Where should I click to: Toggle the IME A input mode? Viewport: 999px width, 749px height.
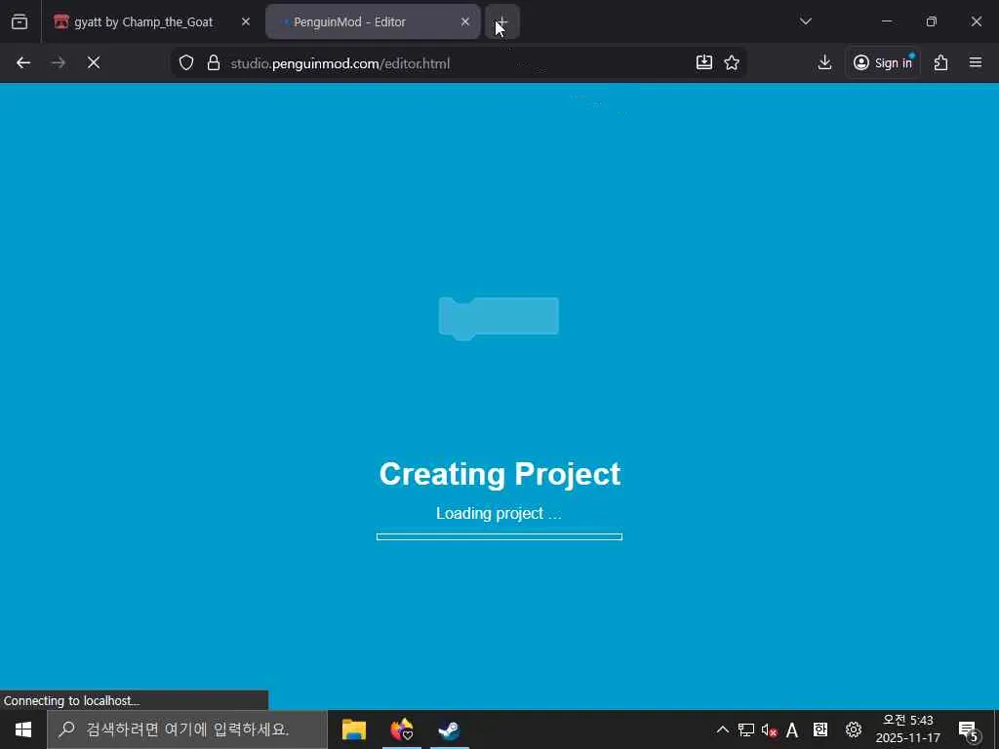(792, 729)
